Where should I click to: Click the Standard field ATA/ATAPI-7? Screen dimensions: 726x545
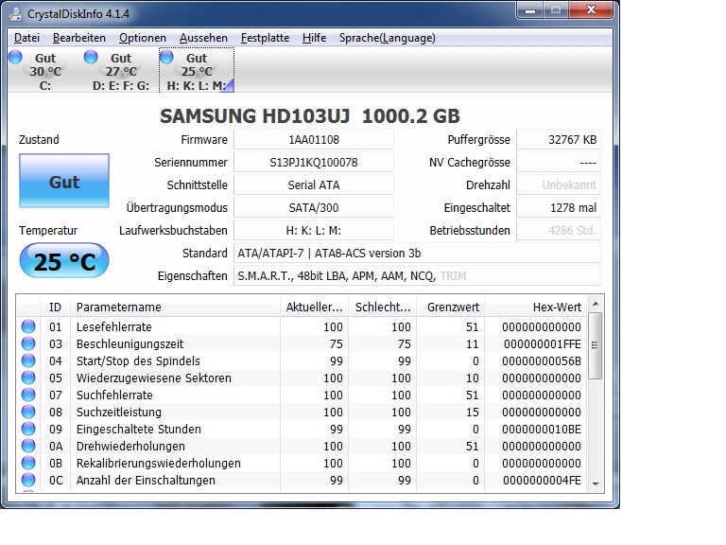point(417,253)
